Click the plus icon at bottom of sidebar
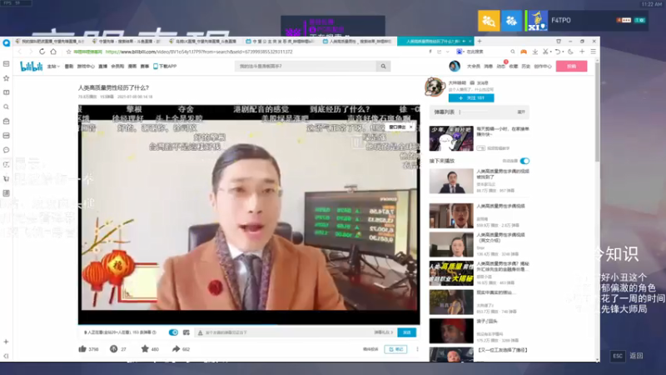This screenshot has width=666, height=375. pyautogui.click(x=6, y=342)
